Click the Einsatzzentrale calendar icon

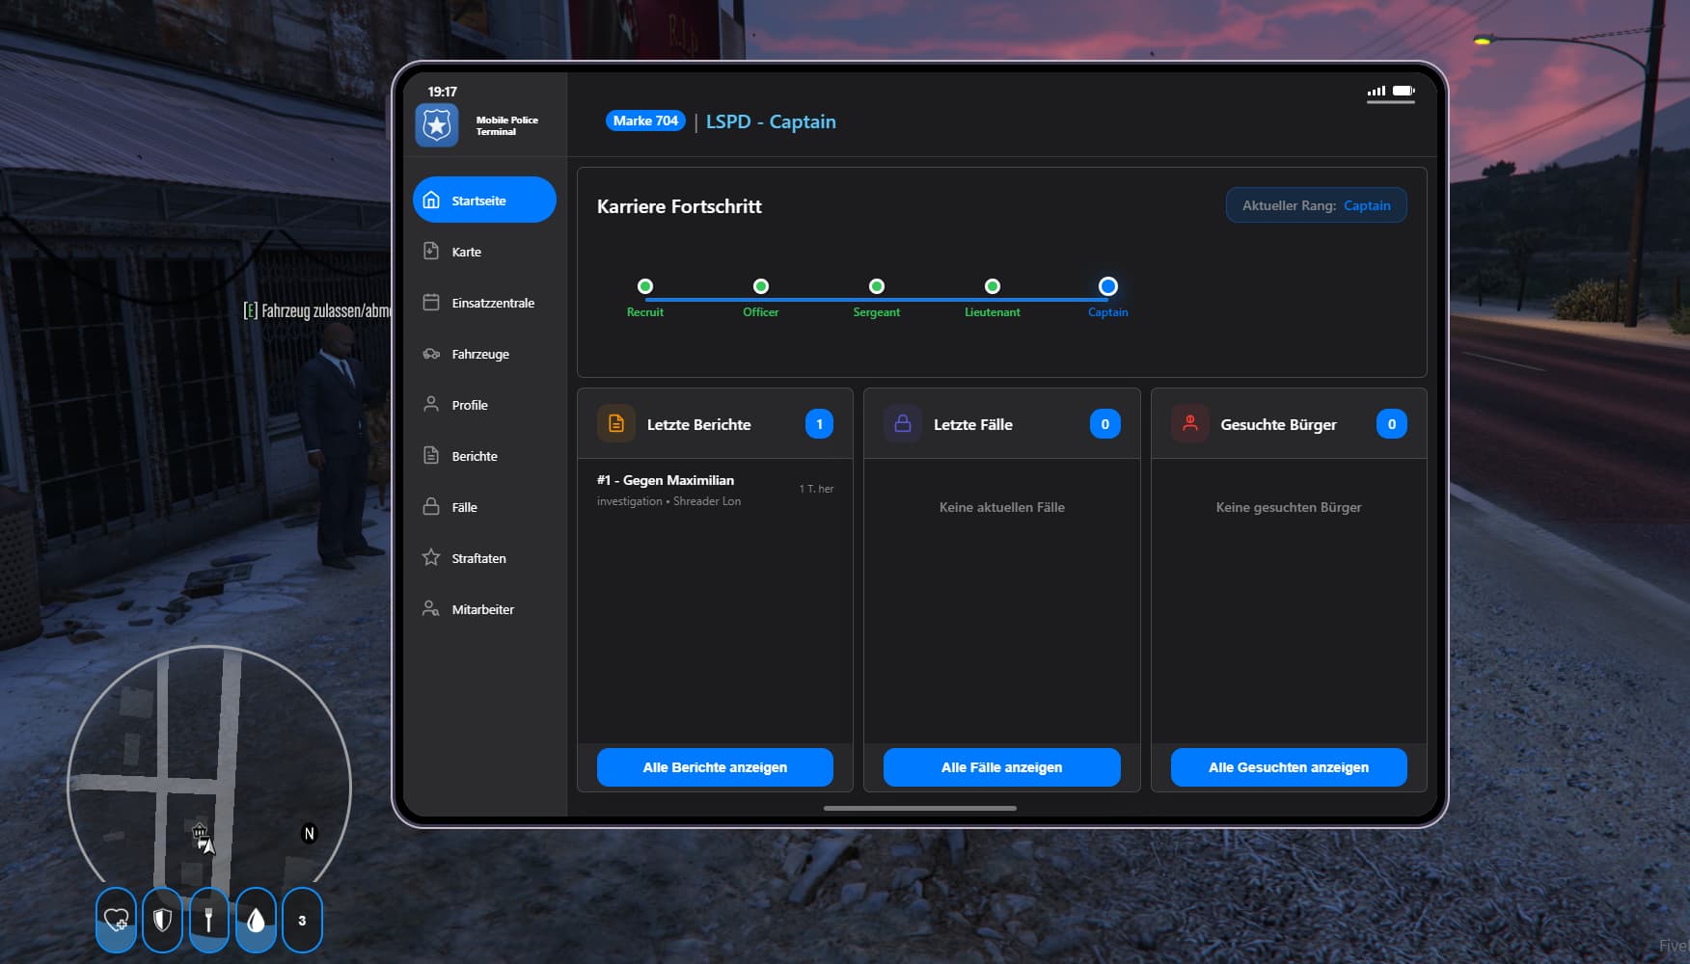tap(431, 303)
